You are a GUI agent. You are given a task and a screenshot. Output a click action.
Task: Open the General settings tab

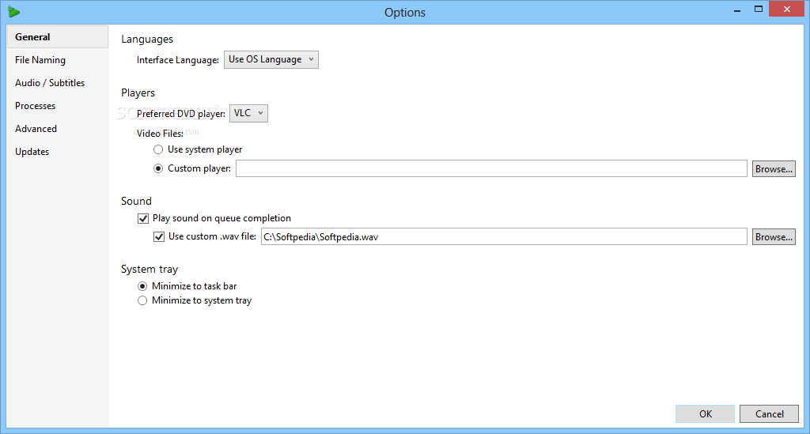tap(57, 37)
